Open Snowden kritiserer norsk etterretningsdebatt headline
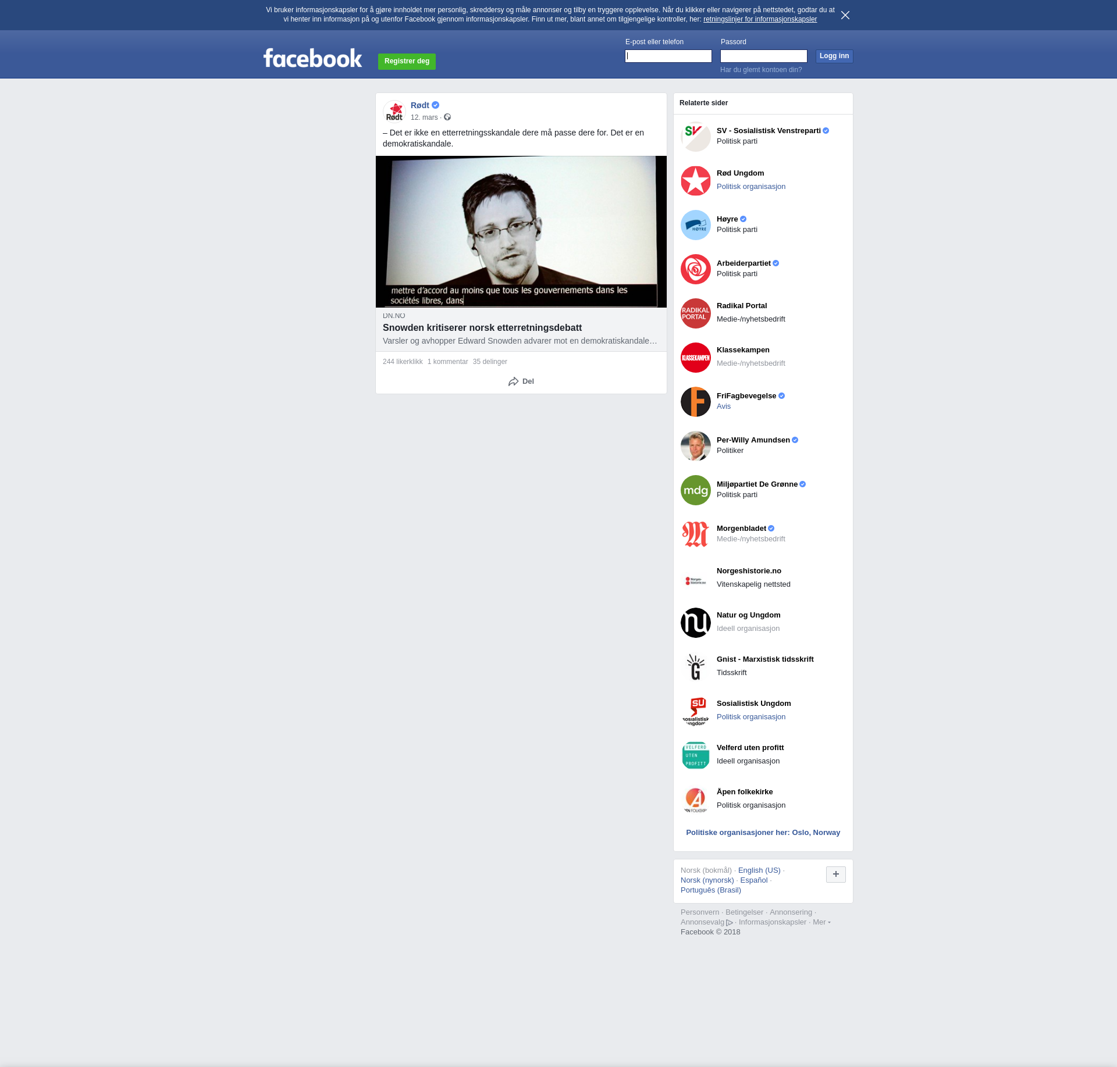Image resolution: width=1117 pixels, height=1067 pixels. point(482,328)
